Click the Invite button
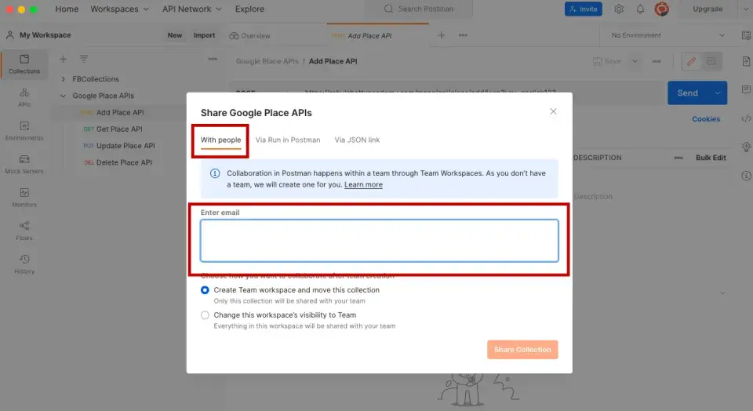Viewport: 753px width, 411px height. tap(584, 9)
